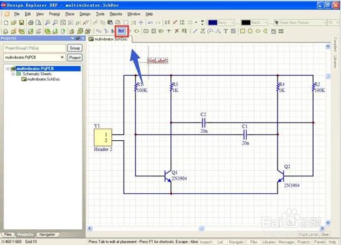The width and height of the screenshot is (341, 245).
Task: Click the Zoom In magnifier icon
Action: 48,22
